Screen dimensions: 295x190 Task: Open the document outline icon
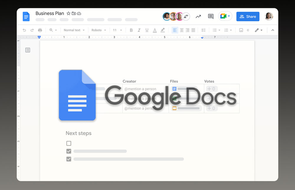pyautogui.click(x=28, y=50)
